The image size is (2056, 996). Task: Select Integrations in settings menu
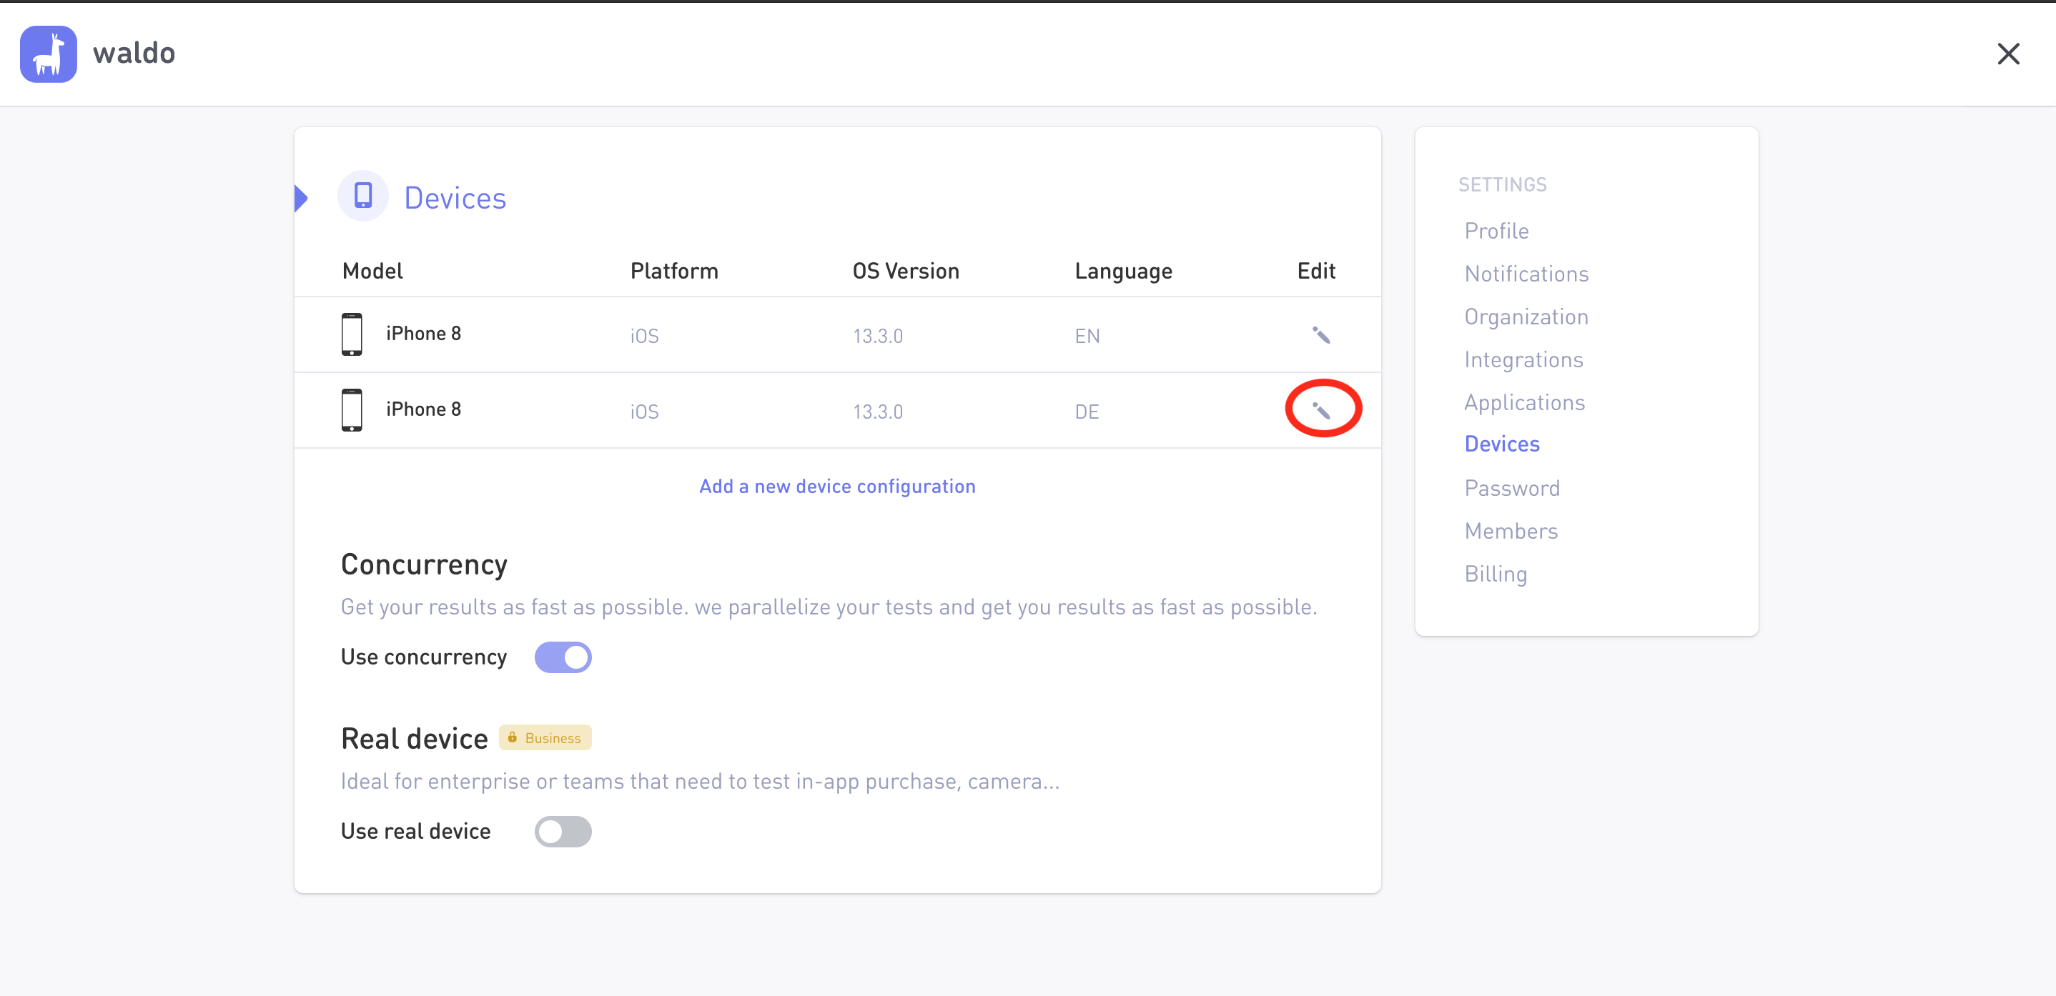pos(1523,359)
